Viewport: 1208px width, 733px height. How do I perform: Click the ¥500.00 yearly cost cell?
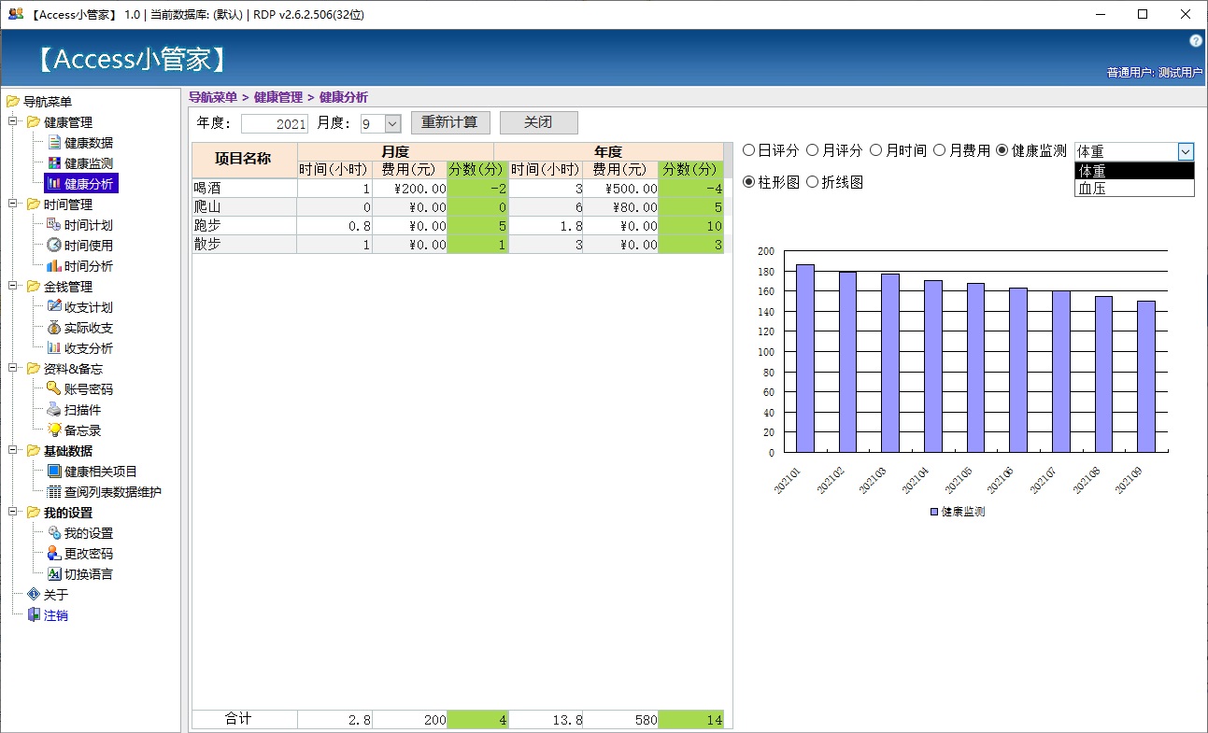click(x=620, y=188)
